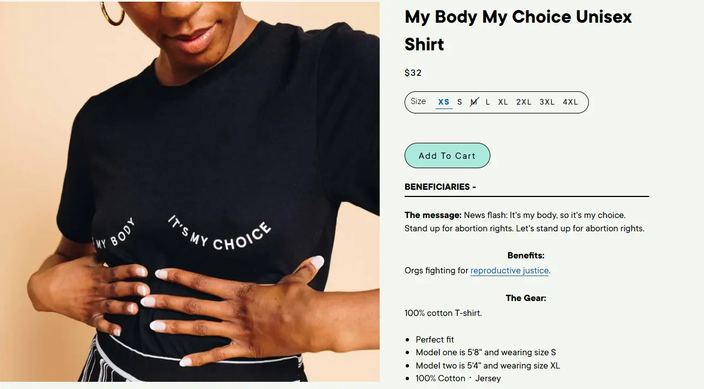704x389 pixels.
Task: Select the largest size 4XL
Action: coord(571,102)
